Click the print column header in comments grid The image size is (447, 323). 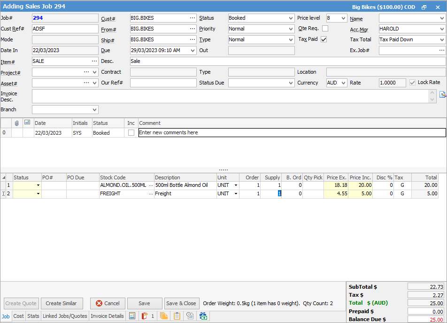pos(27,123)
